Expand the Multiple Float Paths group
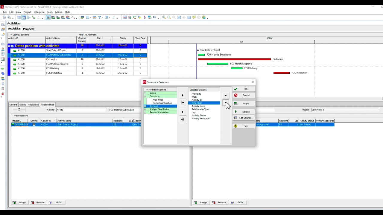 coord(145,109)
